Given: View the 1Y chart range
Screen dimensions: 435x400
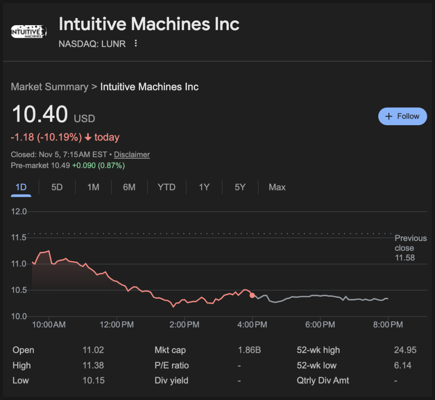Looking at the screenshot, I should 204,187.
